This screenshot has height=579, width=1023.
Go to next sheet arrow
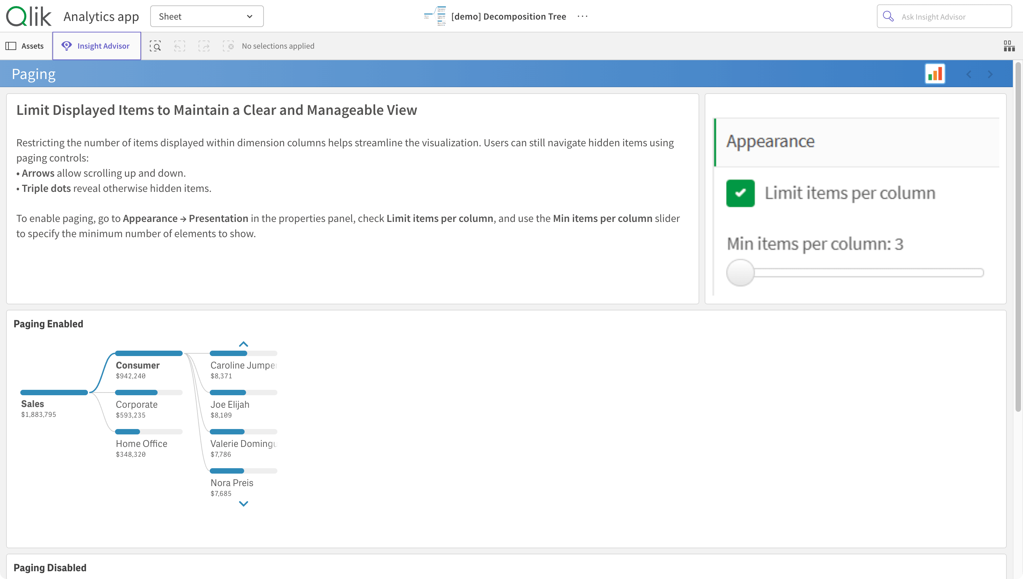990,74
